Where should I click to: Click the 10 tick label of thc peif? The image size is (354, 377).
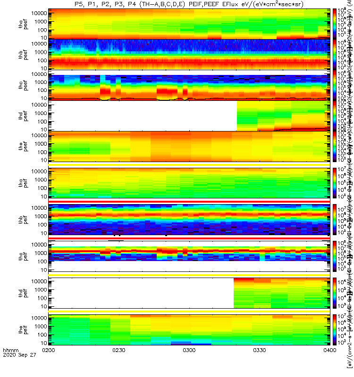(43, 270)
